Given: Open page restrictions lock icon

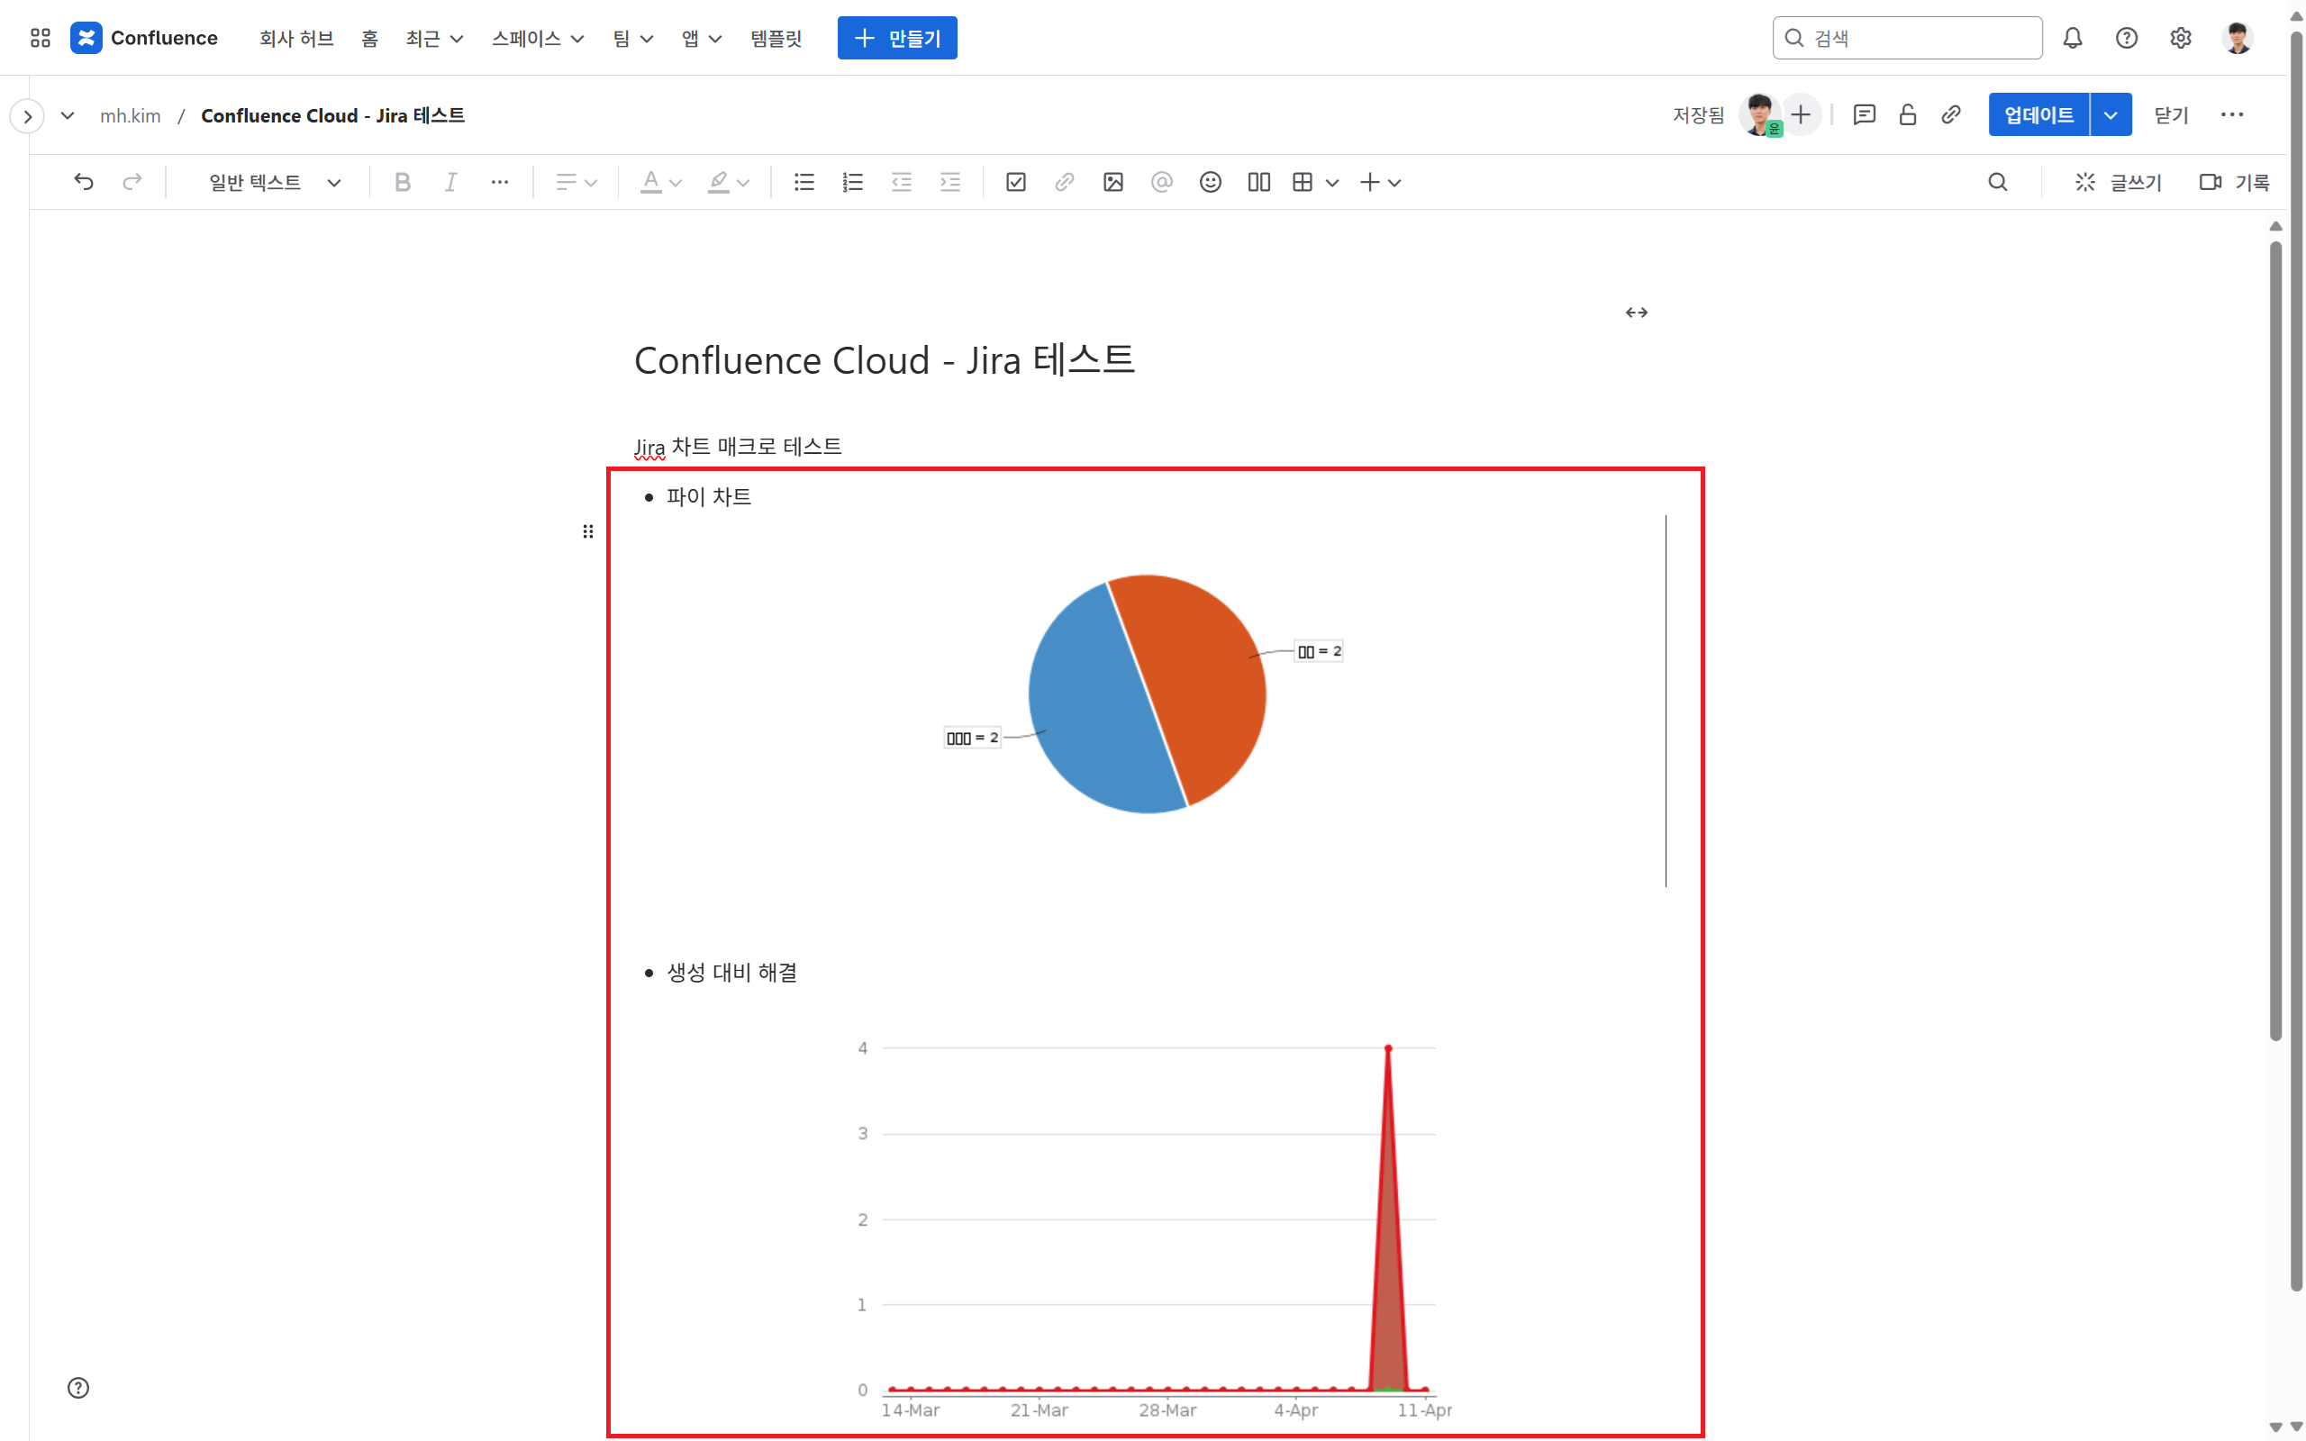Looking at the screenshot, I should click(x=1907, y=115).
